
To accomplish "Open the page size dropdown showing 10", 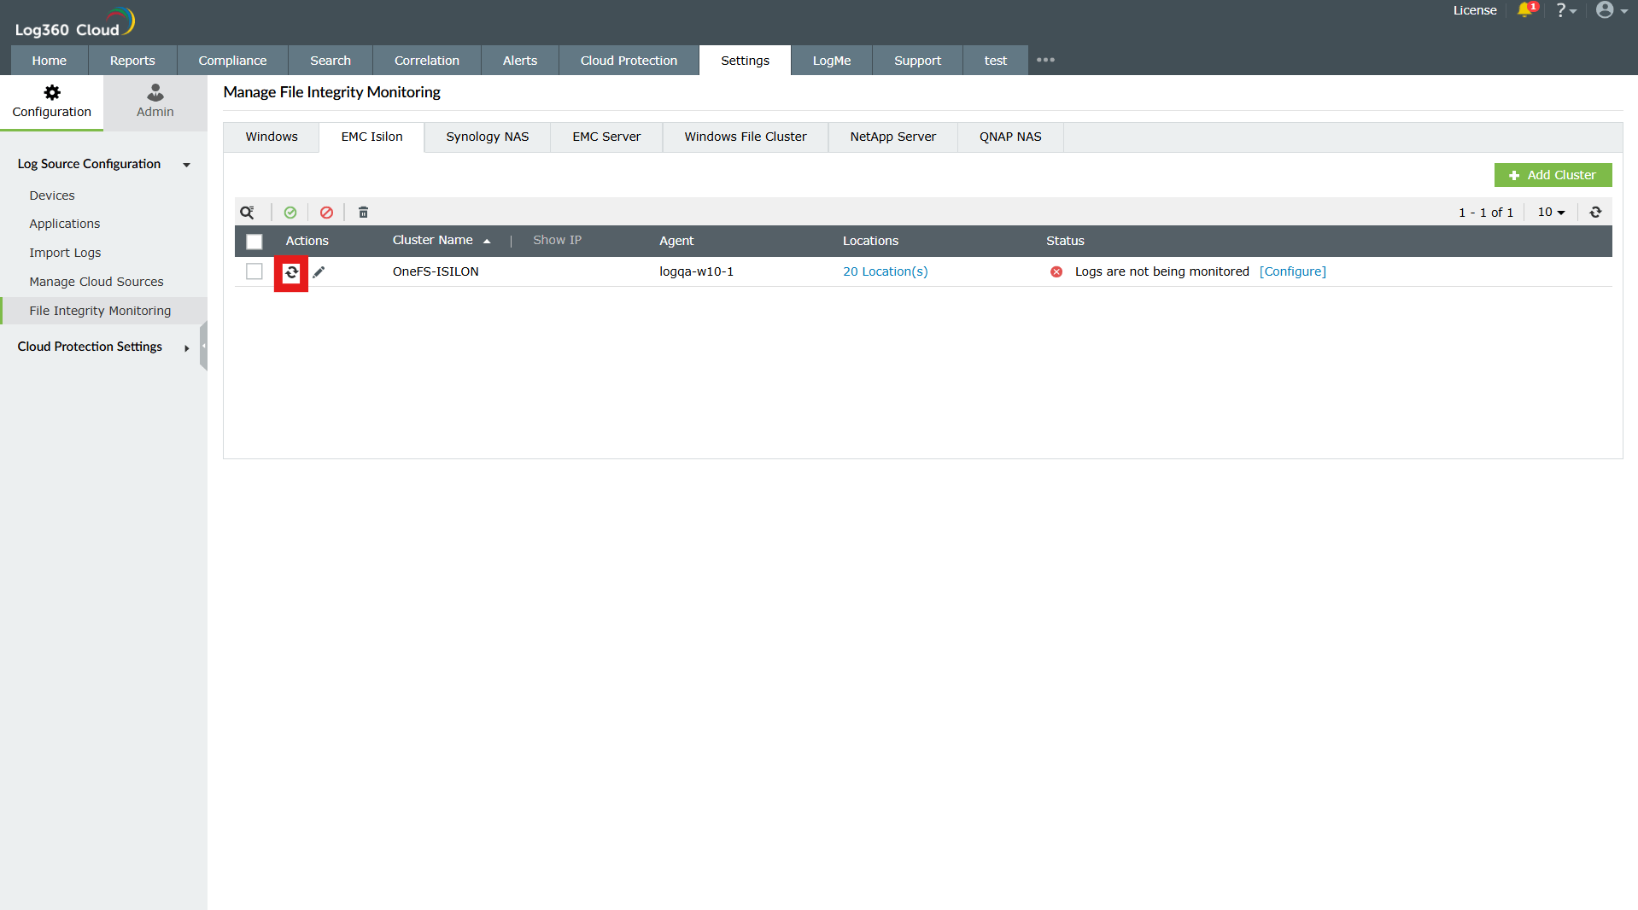I will pos(1551,212).
